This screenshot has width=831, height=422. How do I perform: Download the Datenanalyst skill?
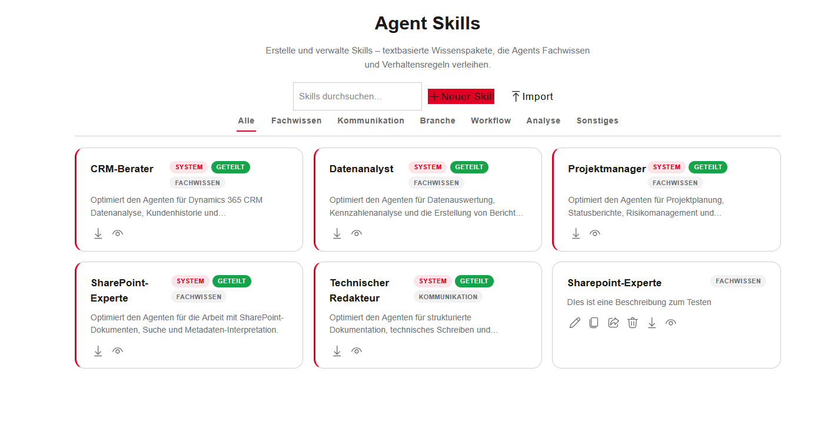pyautogui.click(x=337, y=234)
